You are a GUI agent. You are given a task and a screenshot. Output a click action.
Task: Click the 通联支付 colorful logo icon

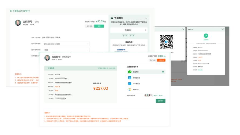[x=130, y=89]
